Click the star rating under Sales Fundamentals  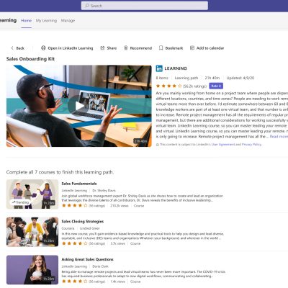tap(74, 206)
